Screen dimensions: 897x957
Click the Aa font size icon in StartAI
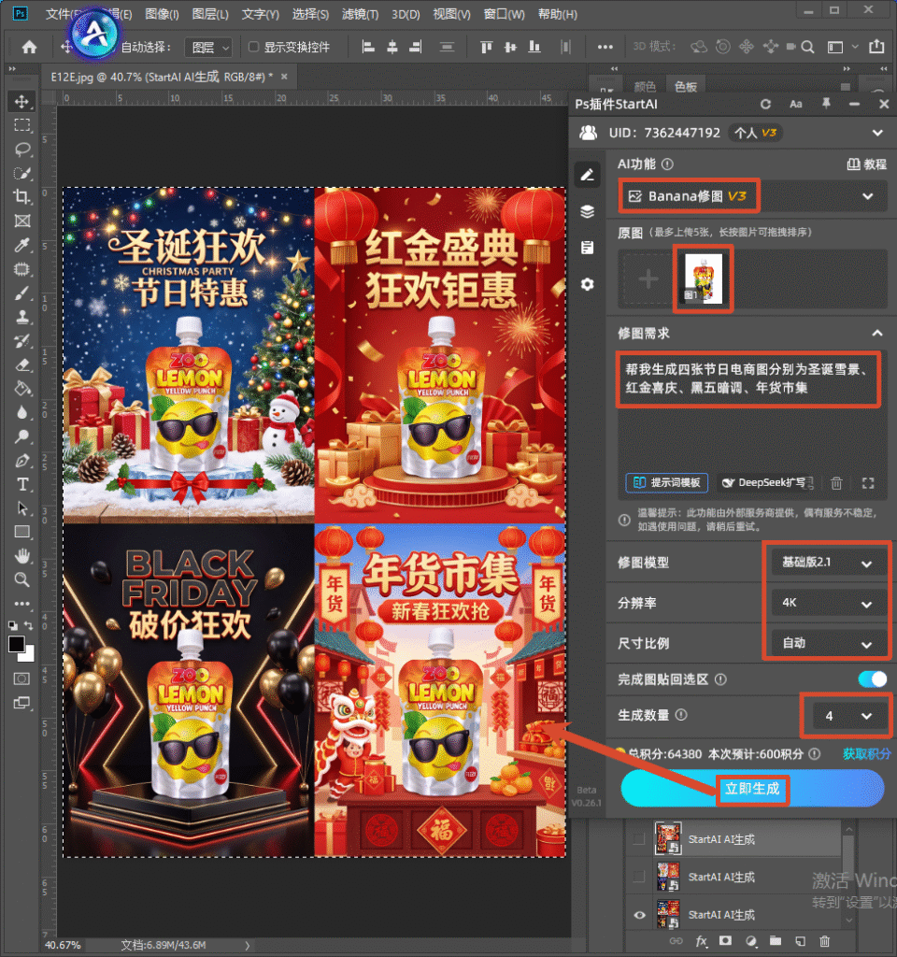tap(796, 105)
